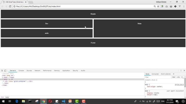Click the zoom magnifier icon in address bar

click(155, 6)
